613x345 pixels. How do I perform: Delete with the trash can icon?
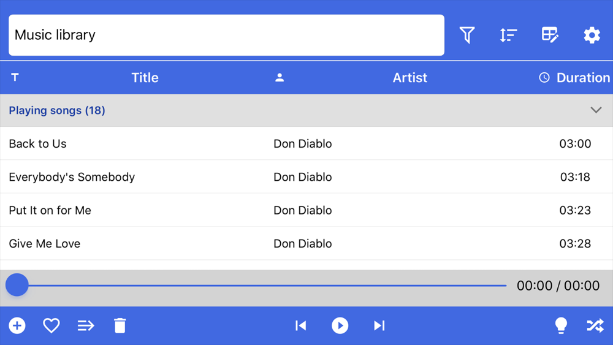pos(120,325)
